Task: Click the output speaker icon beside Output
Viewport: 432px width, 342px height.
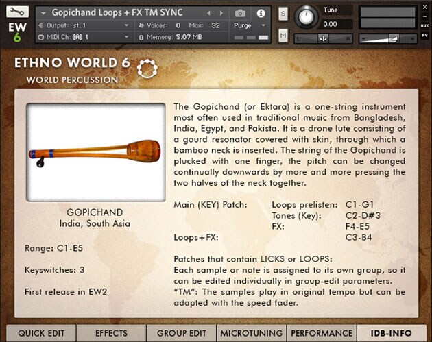Action: [41, 25]
